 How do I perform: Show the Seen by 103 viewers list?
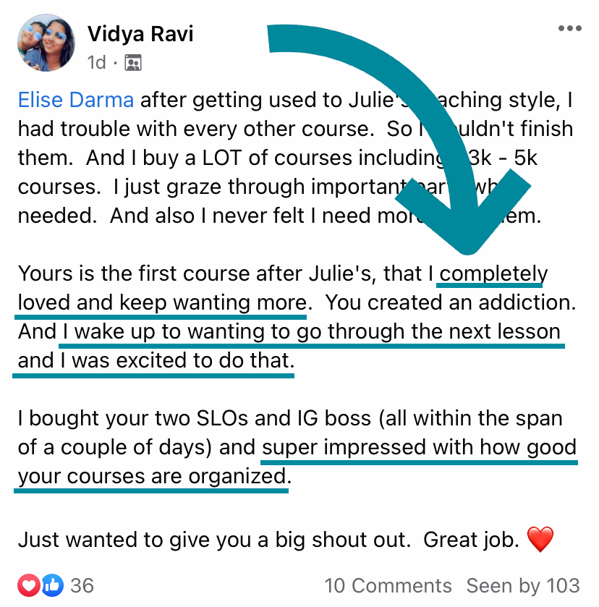pyautogui.click(x=523, y=585)
